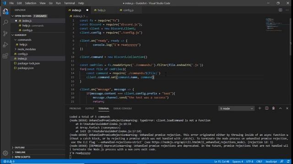This screenshot has width=293, height=164.
Task: Kill terminal with the trash icon
Action: coord(273,108)
